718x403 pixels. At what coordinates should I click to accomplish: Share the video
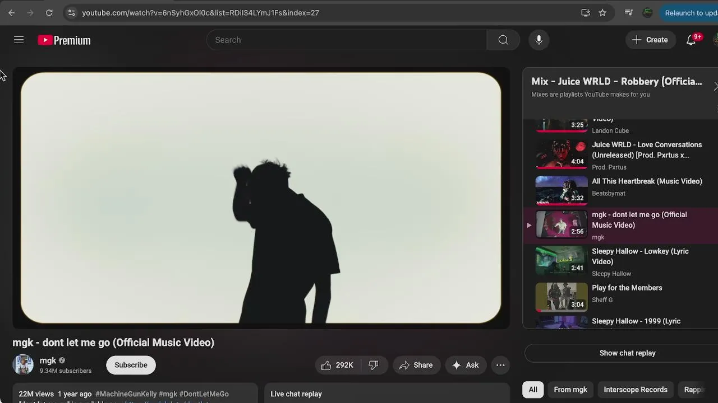(416, 365)
